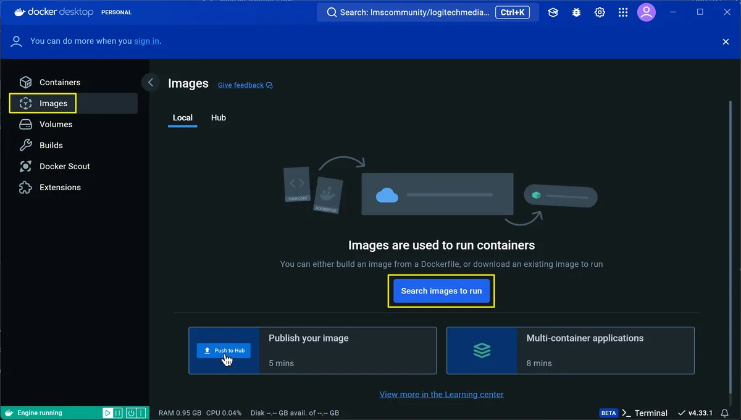Click the version v4.33.1 indicator
741x420 pixels.
pyautogui.click(x=695, y=413)
